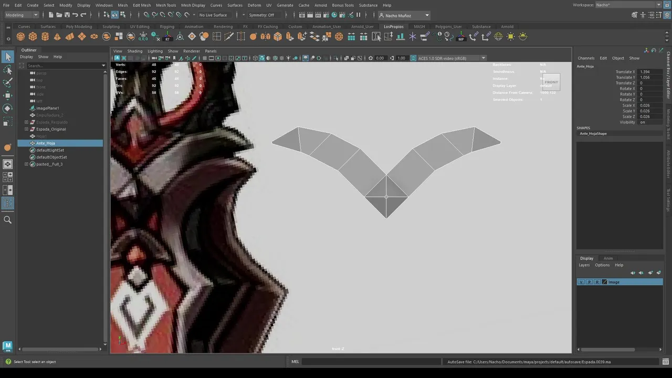Choose the Move tool in toolbox
Screen dimensions: 672x378
pos(8,95)
